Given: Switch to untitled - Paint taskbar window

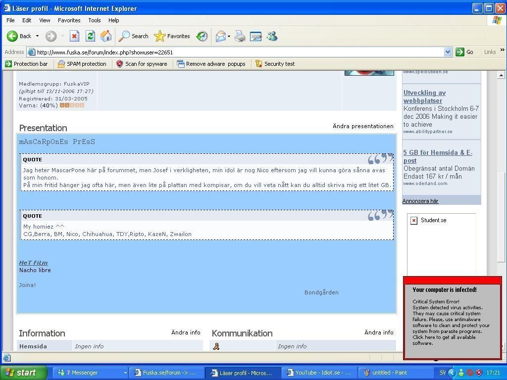Looking at the screenshot, I should pos(395,373).
